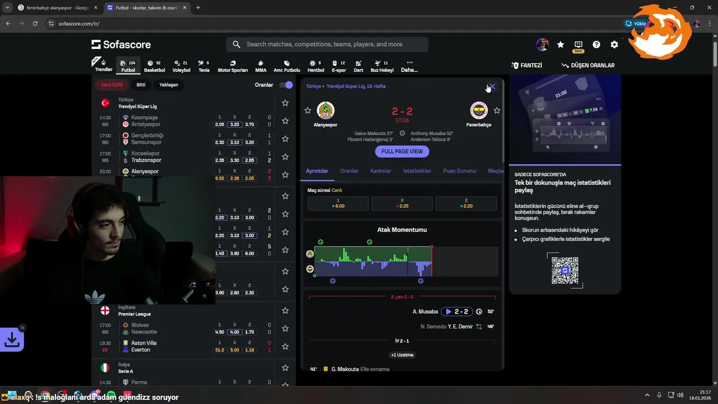Viewport: 718px width, 404px height.
Task: Reload the browser page
Action: (35, 24)
